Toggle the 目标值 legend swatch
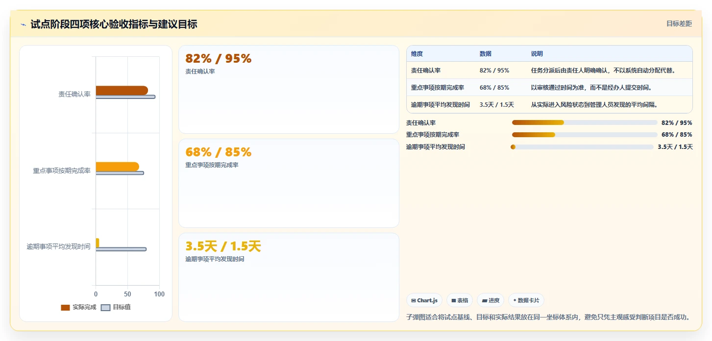Screen dimensions: 712x341 point(105,308)
